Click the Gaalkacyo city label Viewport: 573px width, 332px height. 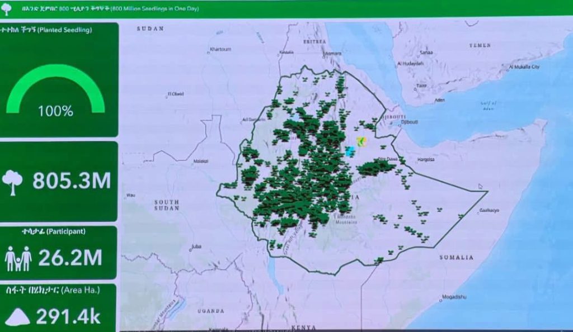point(489,210)
